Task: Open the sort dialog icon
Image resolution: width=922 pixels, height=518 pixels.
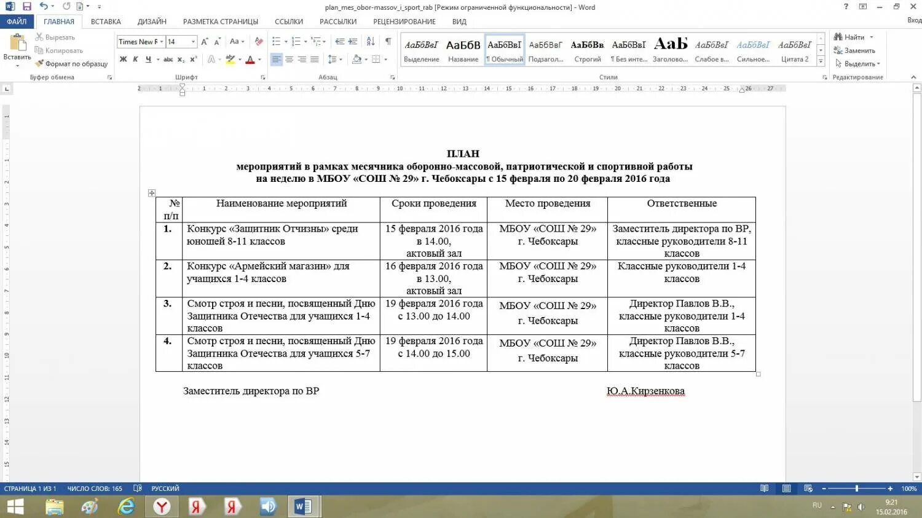Action: click(x=370, y=41)
